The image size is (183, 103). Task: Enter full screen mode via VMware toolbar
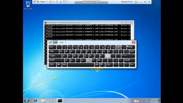click(65, 2)
